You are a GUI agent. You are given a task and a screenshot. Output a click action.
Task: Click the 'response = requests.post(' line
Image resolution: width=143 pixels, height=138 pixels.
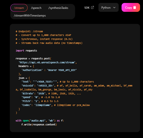click(x=34, y=59)
